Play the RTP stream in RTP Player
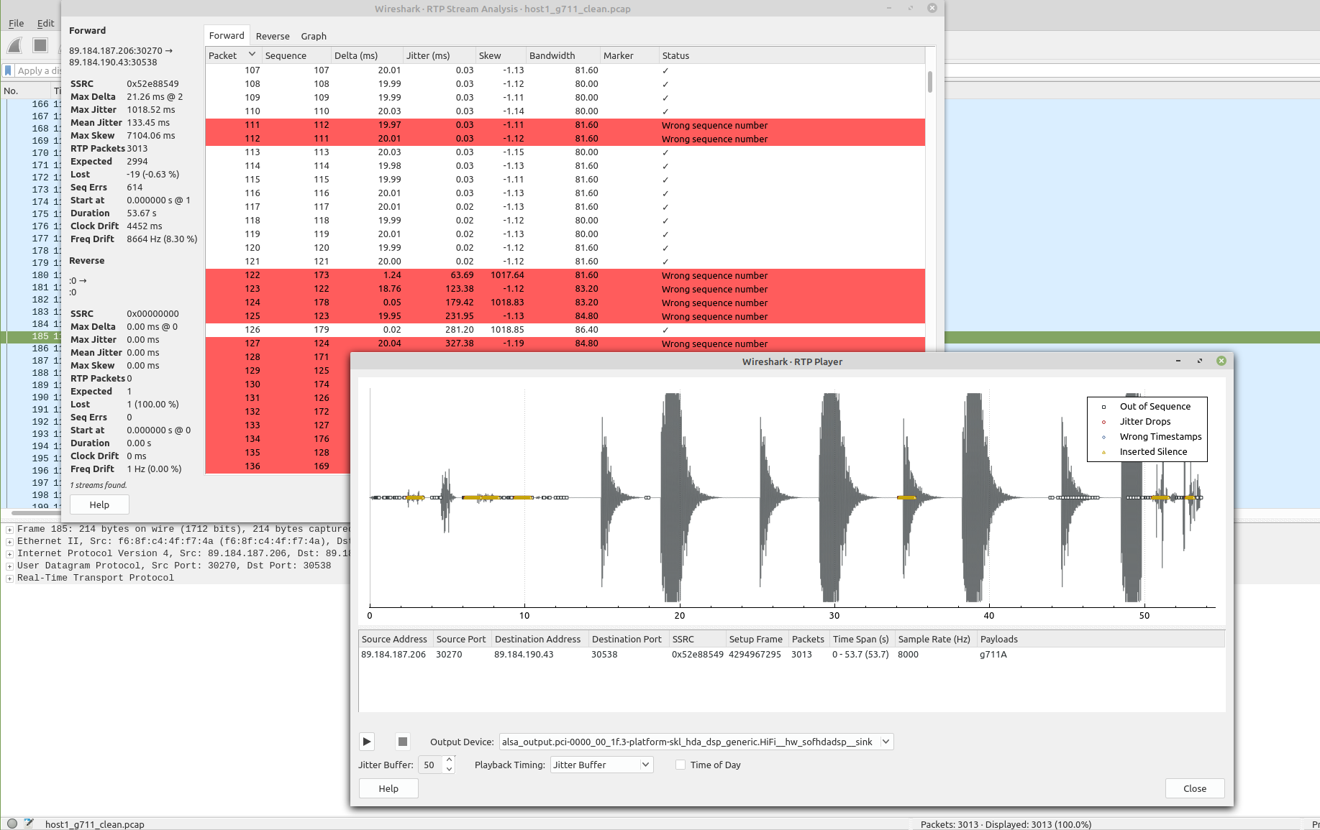Screen dimensions: 1320x830 367,742
